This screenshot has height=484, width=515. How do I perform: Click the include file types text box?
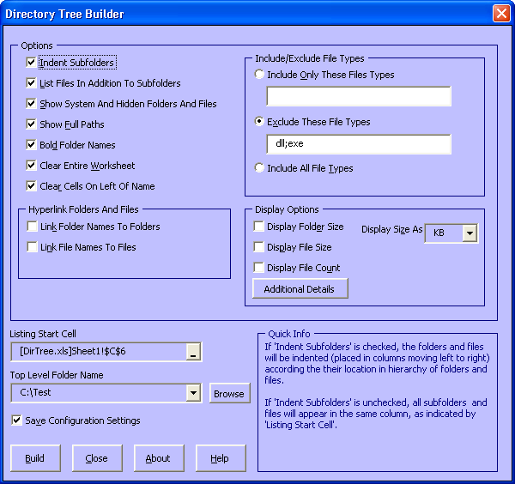(359, 96)
